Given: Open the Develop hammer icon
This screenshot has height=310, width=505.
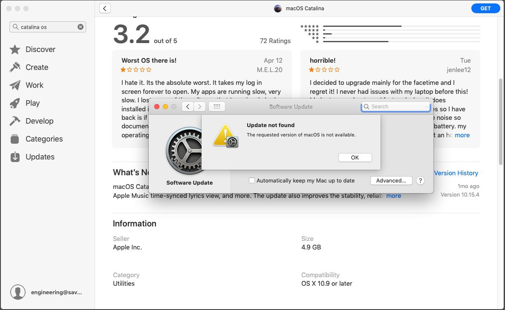Looking at the screenshot, I should click(15, 121).
